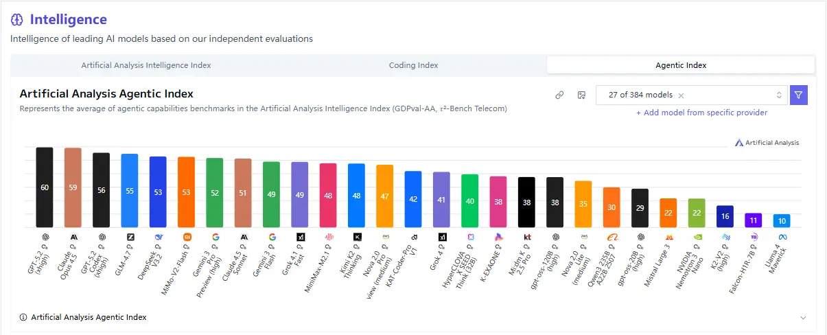827x335 pixels.
Task: Open the purple filter funnel button
Action: 798,95
